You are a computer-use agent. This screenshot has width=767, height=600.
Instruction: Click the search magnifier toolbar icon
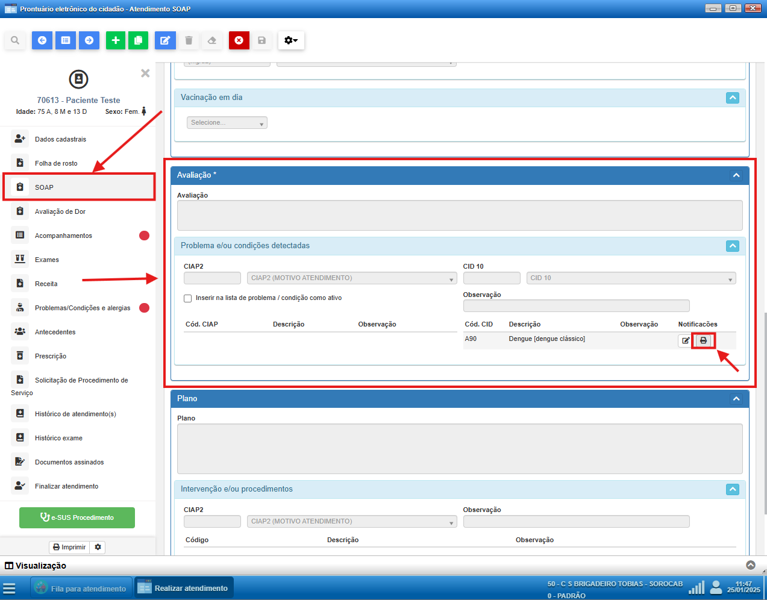(15, 40)
